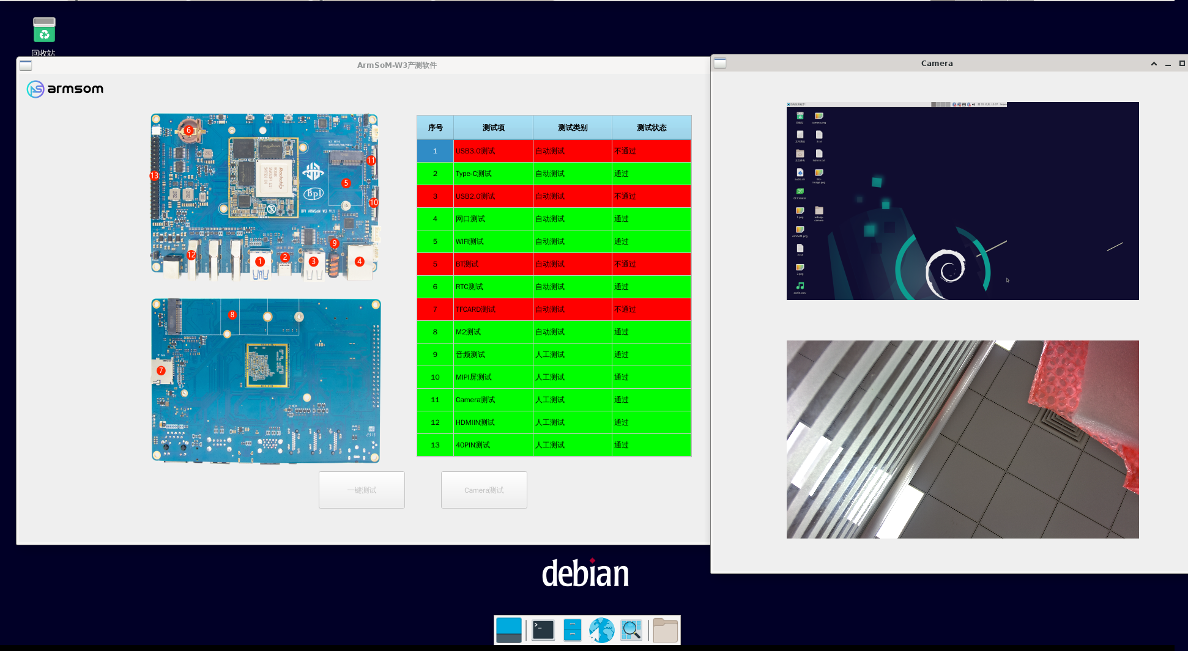Click red marker 9 on board image
The width and height of the screenshot is (1188, 651).
(334, 243)
